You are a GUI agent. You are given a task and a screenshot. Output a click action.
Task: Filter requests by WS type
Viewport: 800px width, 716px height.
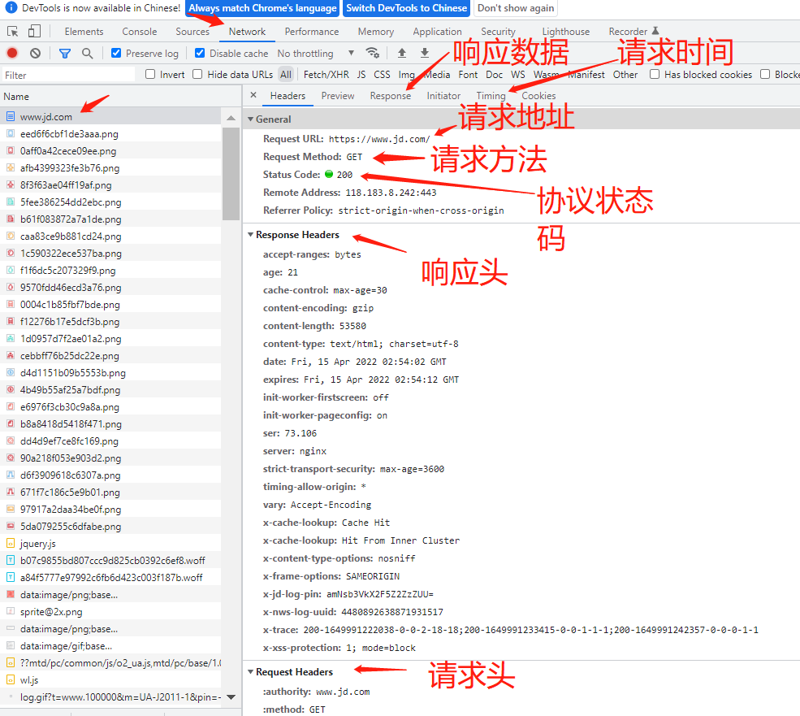518,75
